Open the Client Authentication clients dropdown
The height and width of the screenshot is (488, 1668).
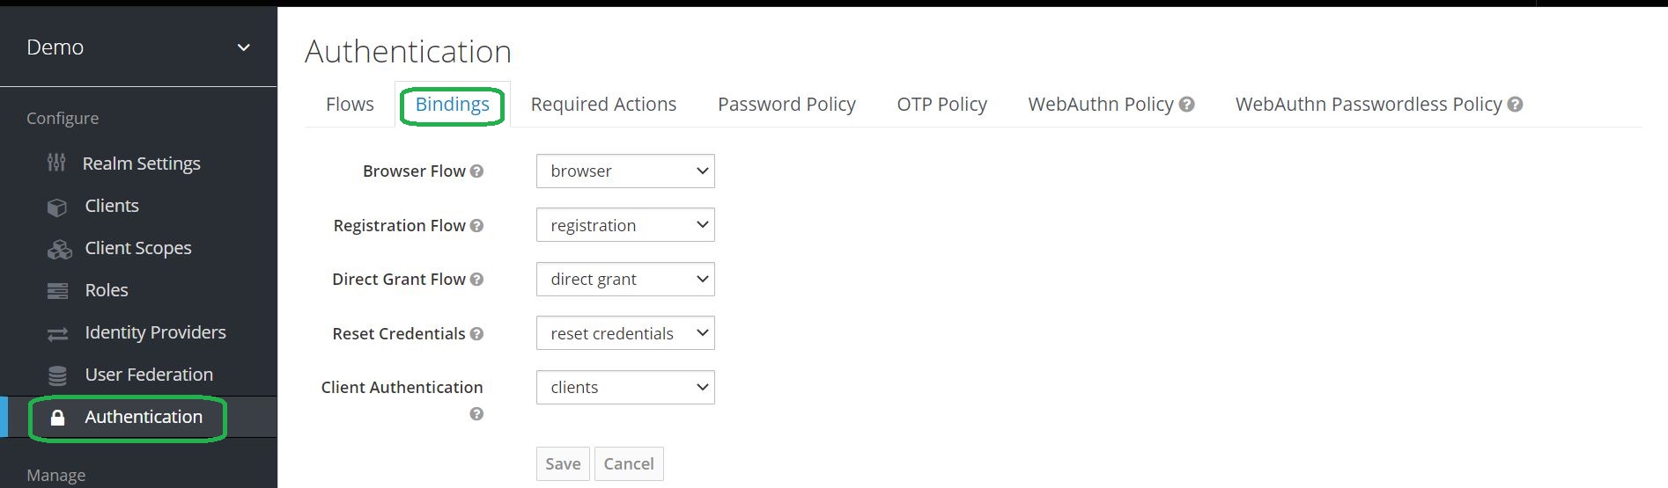pyautogui.click(x=624, y=388)
